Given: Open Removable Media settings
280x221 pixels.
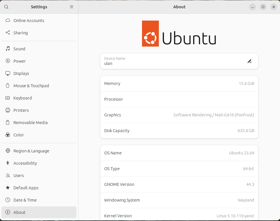Looking at the screenshot, I should tap(39, 123).
